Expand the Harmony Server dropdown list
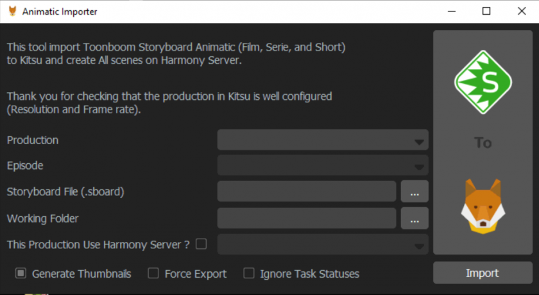 point(323,244)
